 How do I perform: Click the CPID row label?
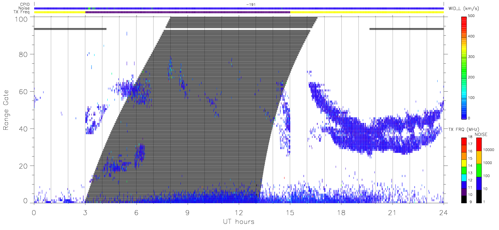[24, 4]
